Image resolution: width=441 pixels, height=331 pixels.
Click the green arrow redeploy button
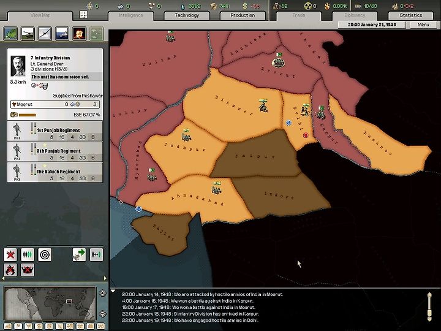[79, 255]
